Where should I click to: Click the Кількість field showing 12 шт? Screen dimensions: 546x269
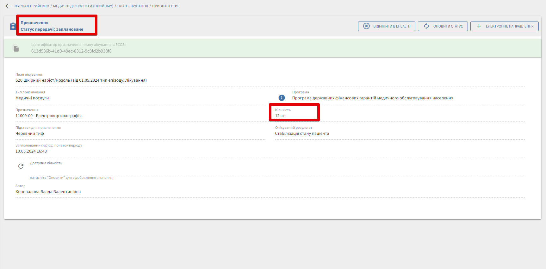[x=281, y=116]
